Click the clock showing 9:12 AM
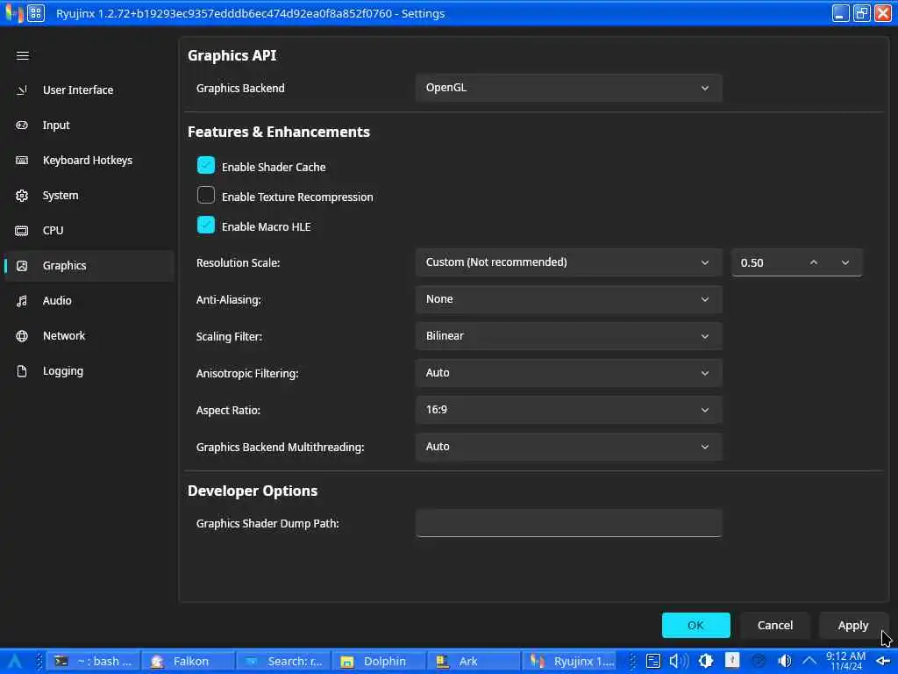898x674 pixels. click(846, 662)
